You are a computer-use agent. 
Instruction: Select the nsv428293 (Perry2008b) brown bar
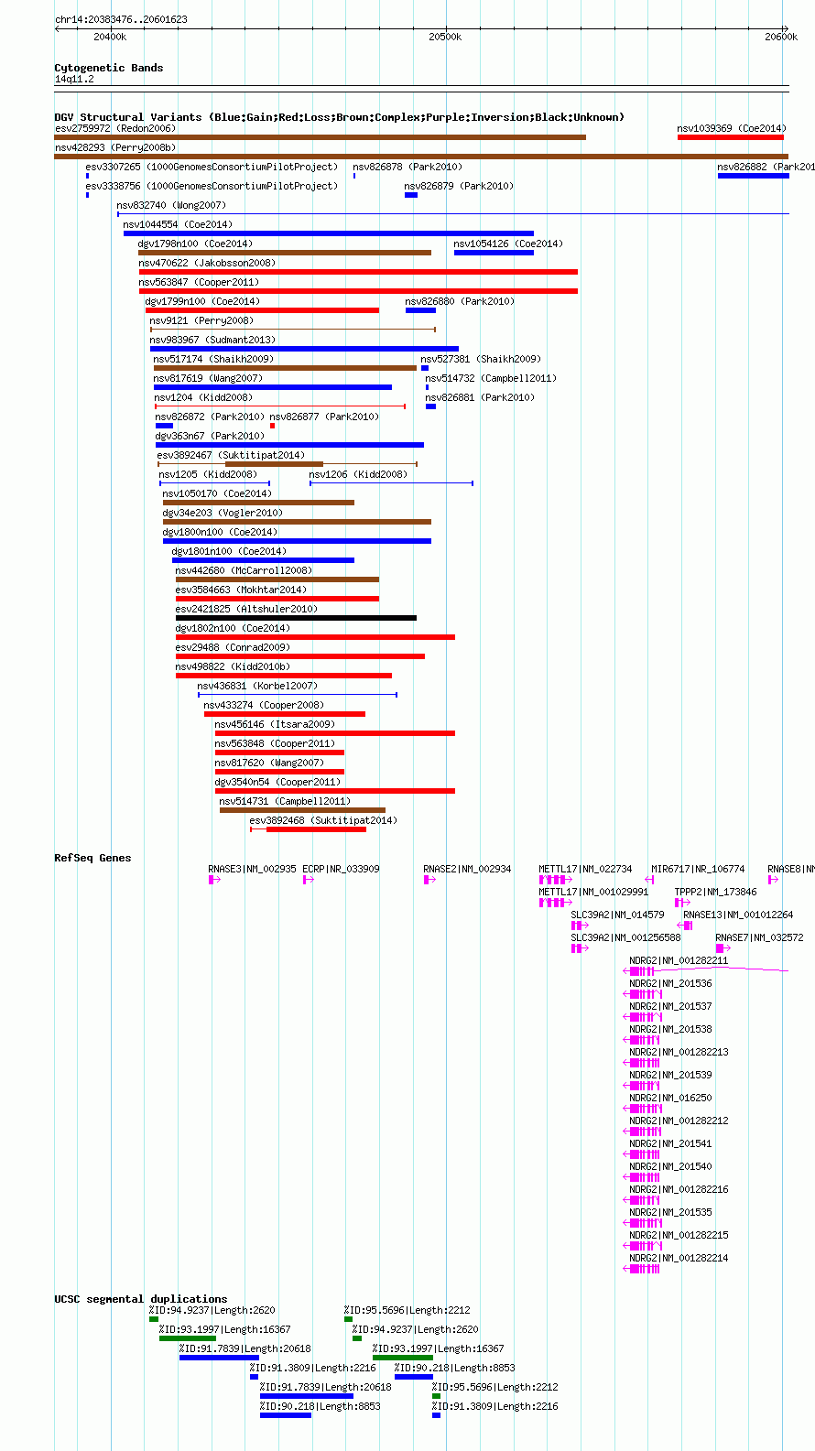[x=421, y=157]
